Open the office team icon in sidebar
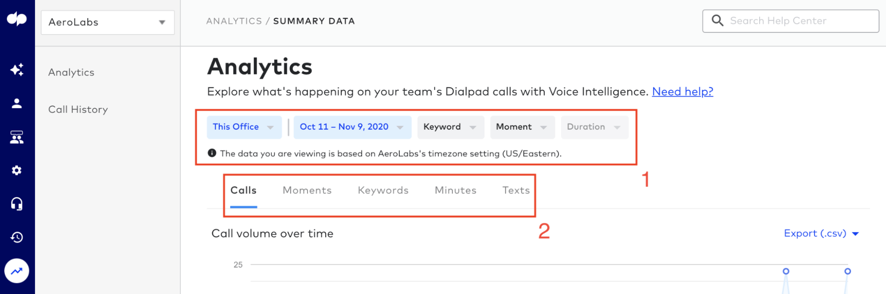Image resolution: width=886 pixels, height=294 pixels. pos(17,137)
